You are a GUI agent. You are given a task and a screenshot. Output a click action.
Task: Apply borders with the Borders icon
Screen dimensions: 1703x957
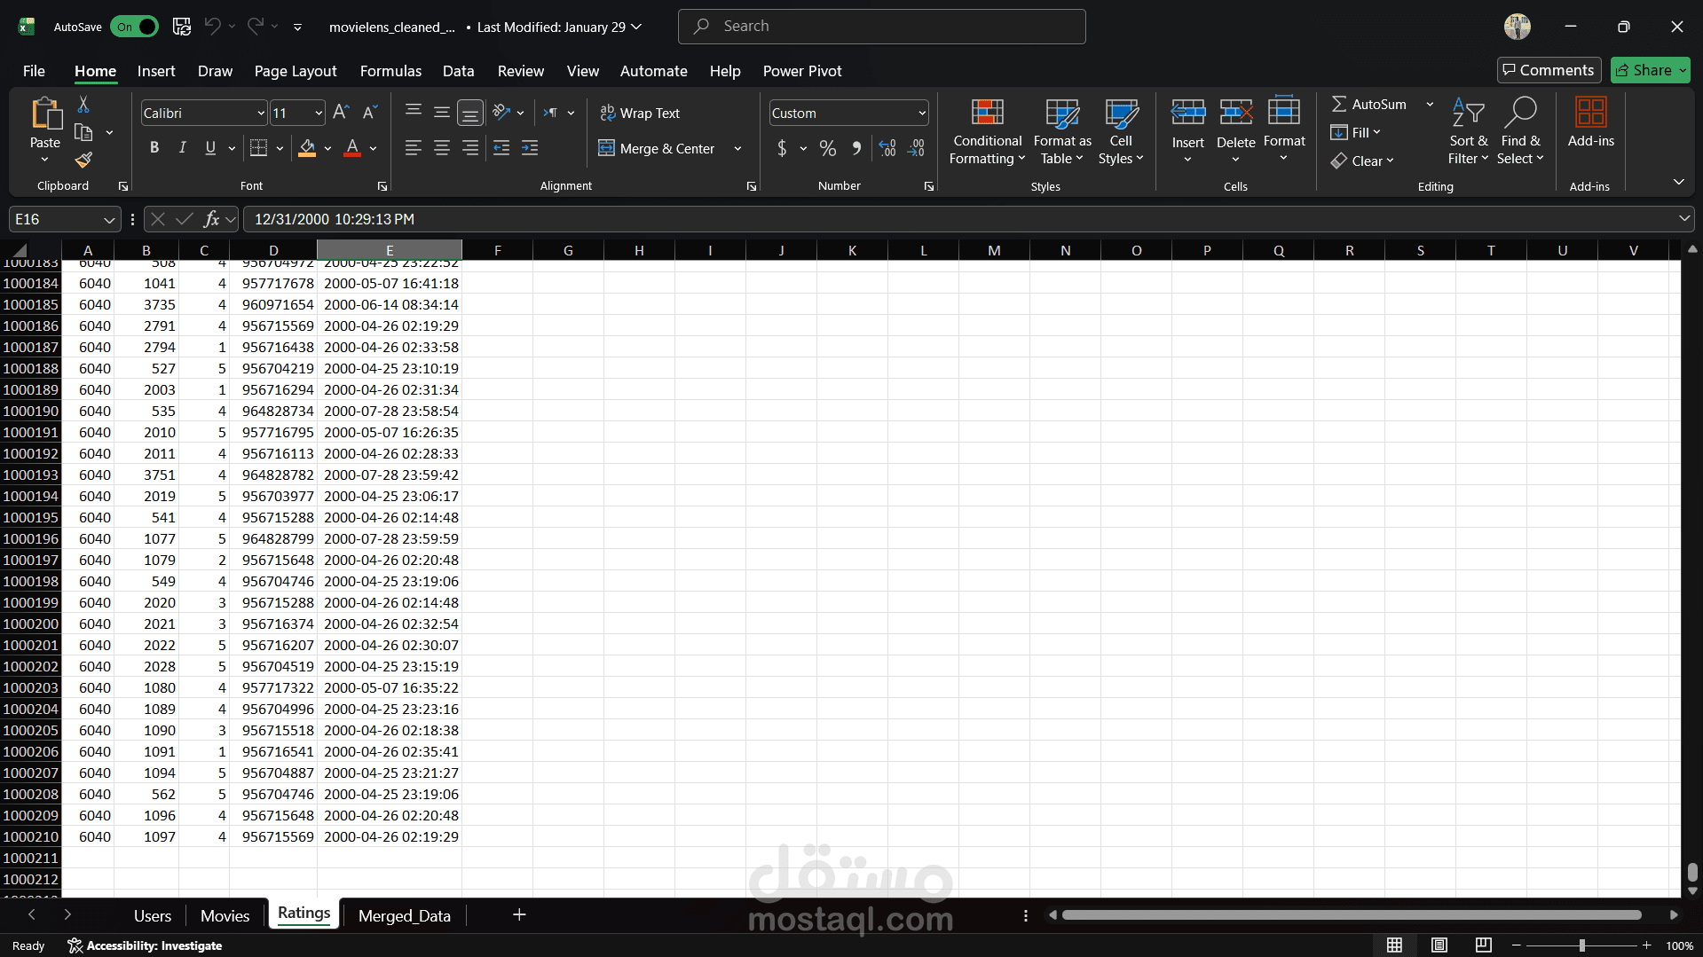258,148
